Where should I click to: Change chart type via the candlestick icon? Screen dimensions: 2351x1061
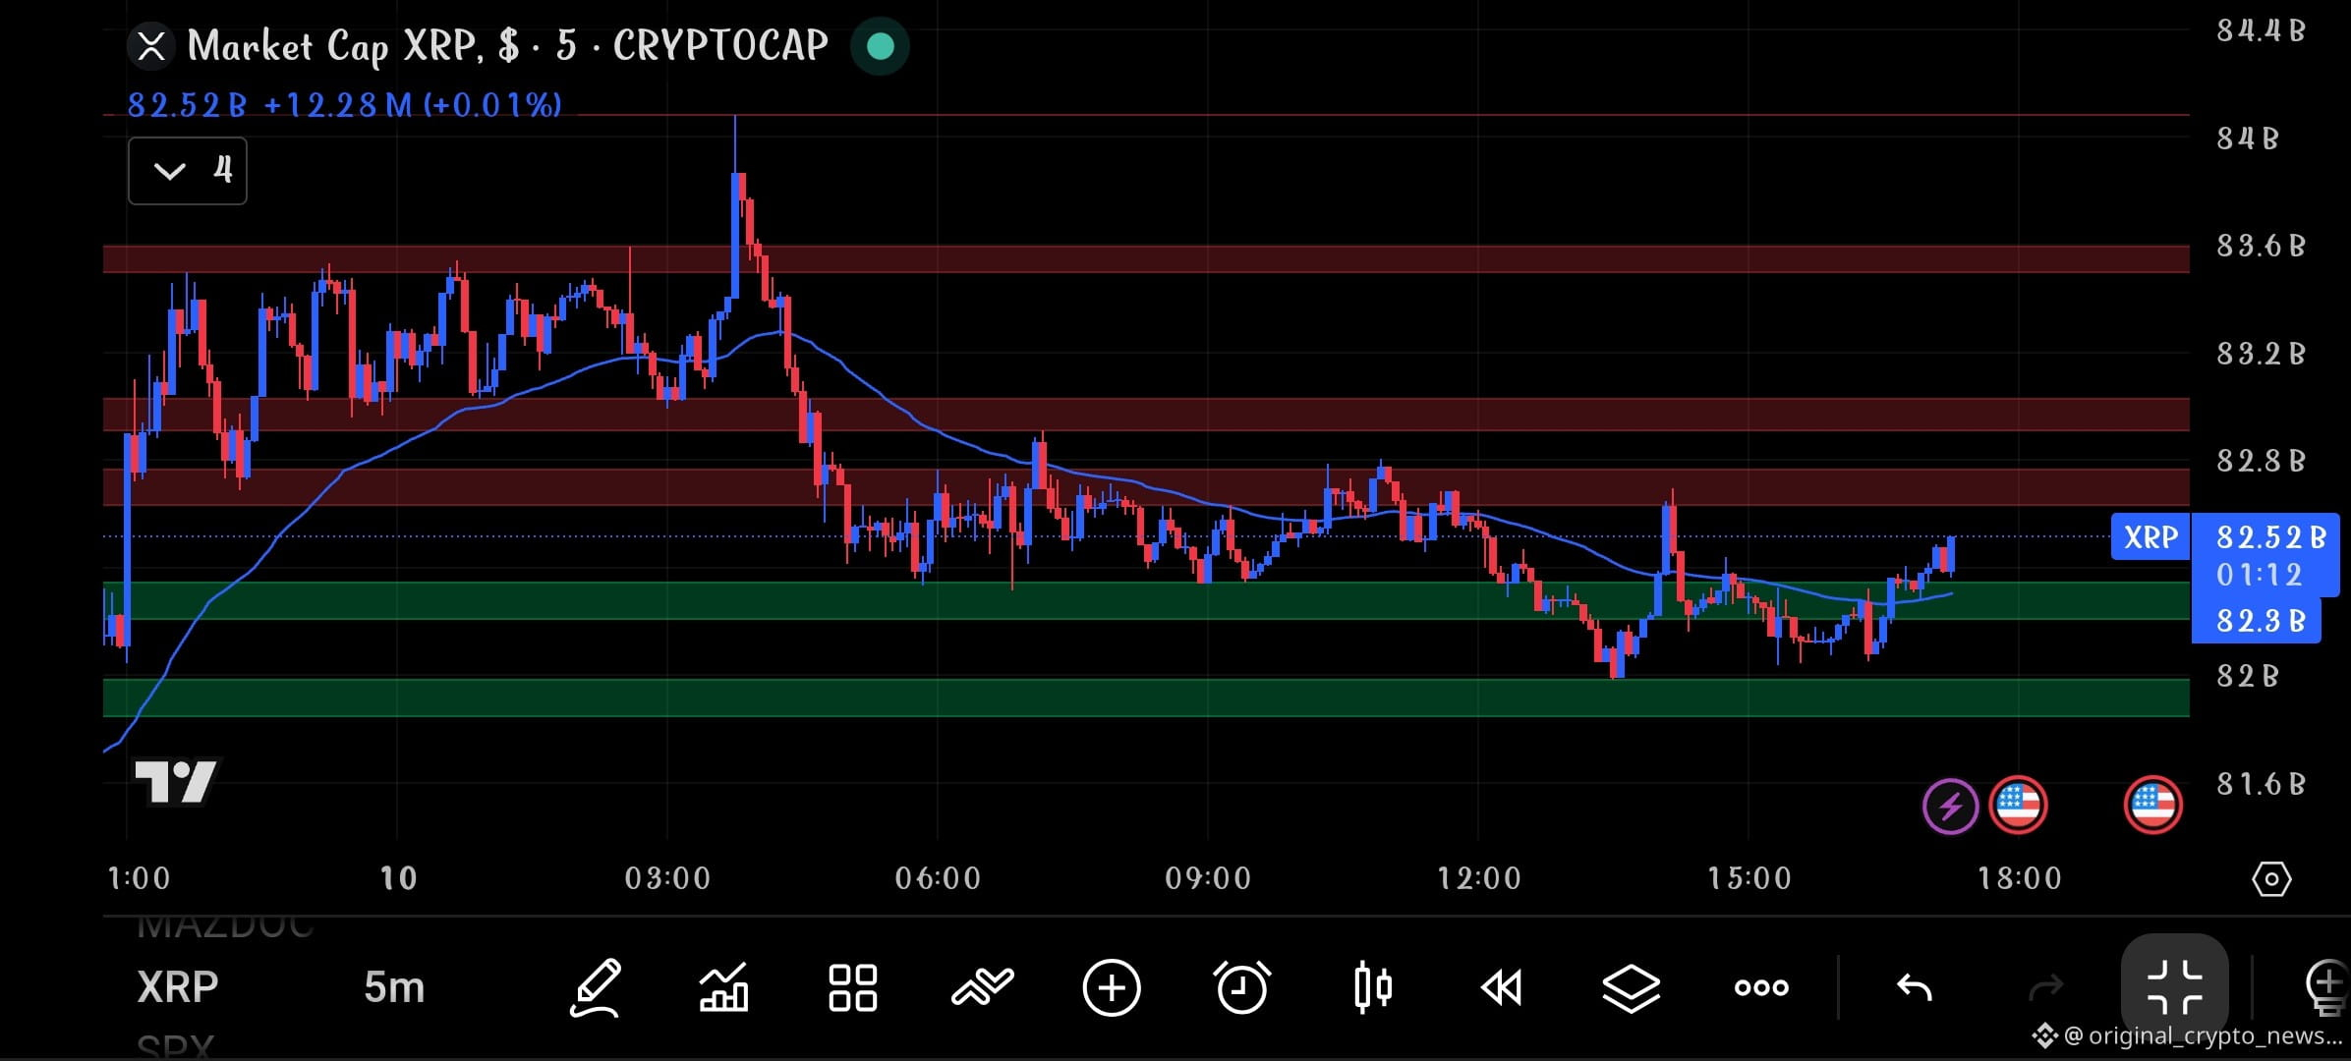[1373, 987]
